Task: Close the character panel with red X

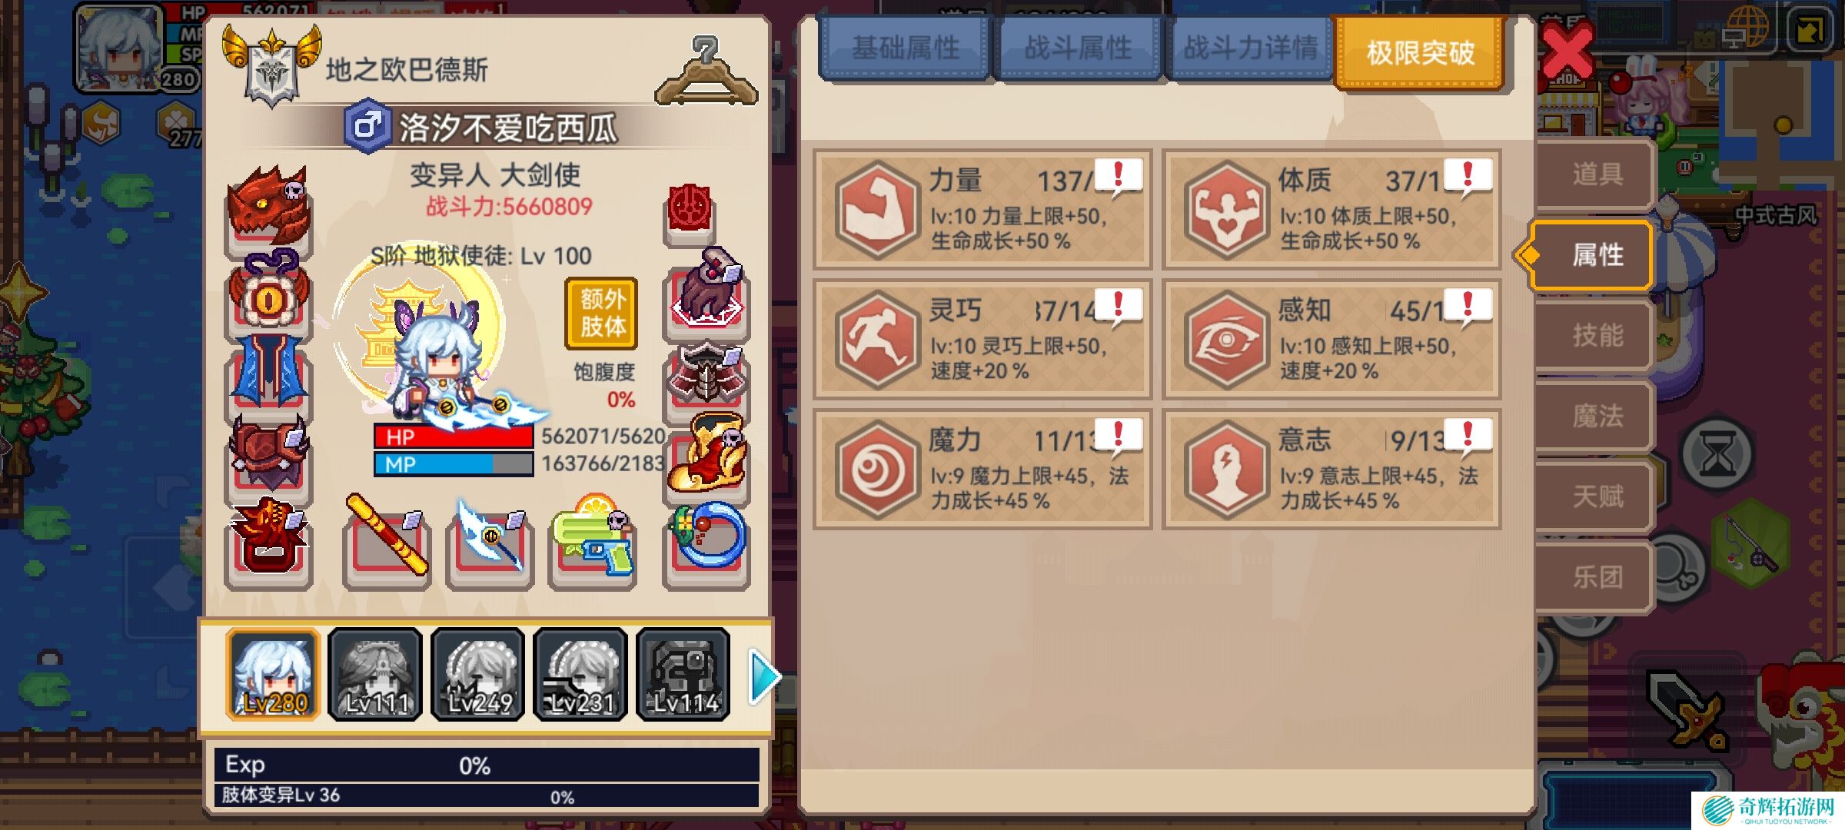Action: tap(1568, 51)
